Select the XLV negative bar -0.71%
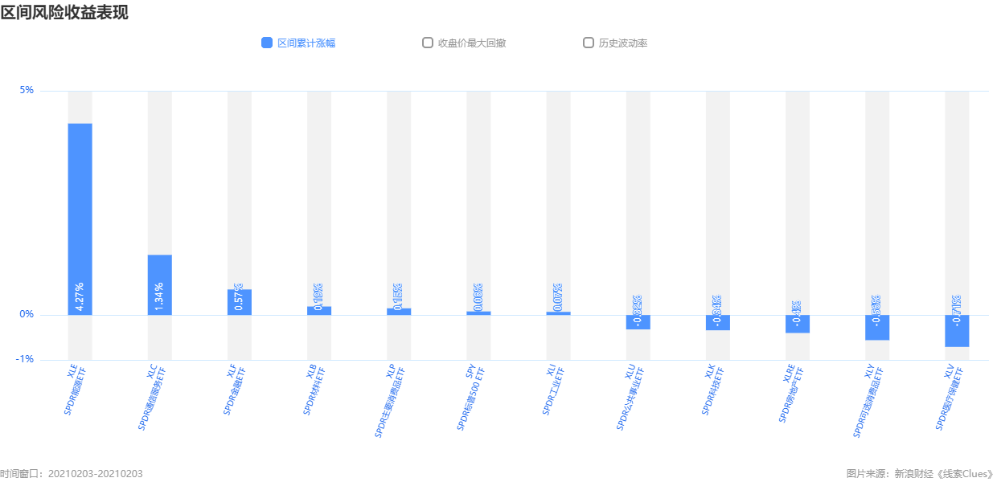Image resolution: width=997 pixels, height=482 pixels. coord(957,331)
